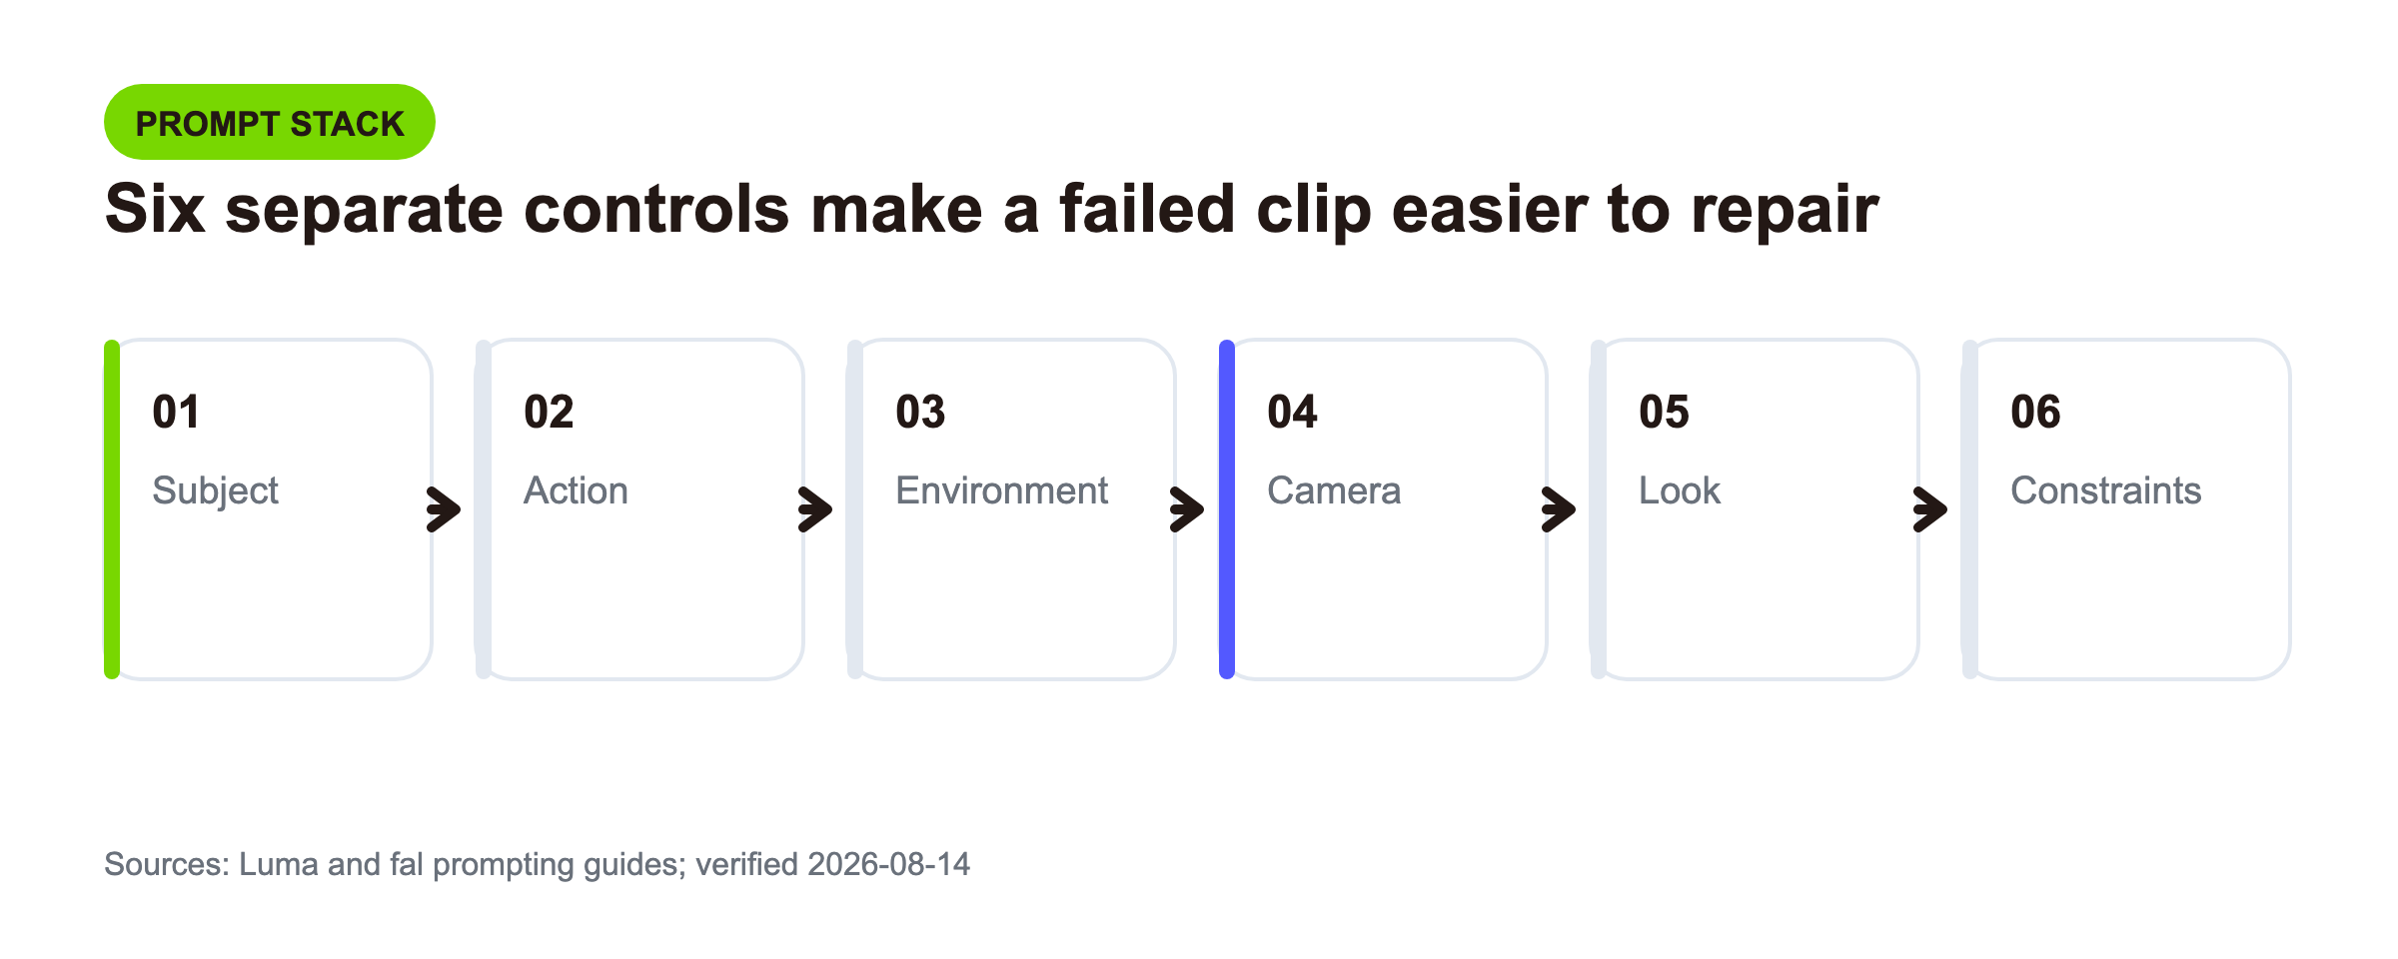Click the arrow between Environment and Camera
Viewport: 2398px width, 959px height.
[x=1186, y=509]
